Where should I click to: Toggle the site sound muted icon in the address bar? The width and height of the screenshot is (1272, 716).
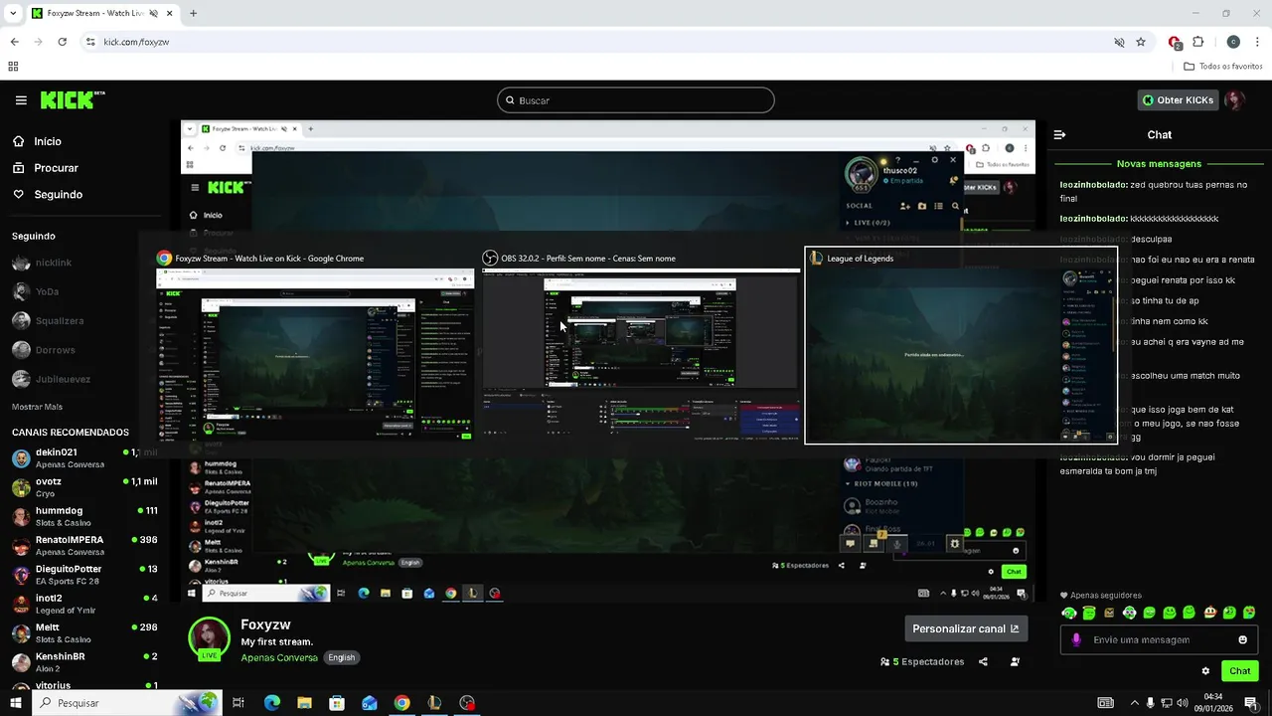click(x=1119, y=42)
